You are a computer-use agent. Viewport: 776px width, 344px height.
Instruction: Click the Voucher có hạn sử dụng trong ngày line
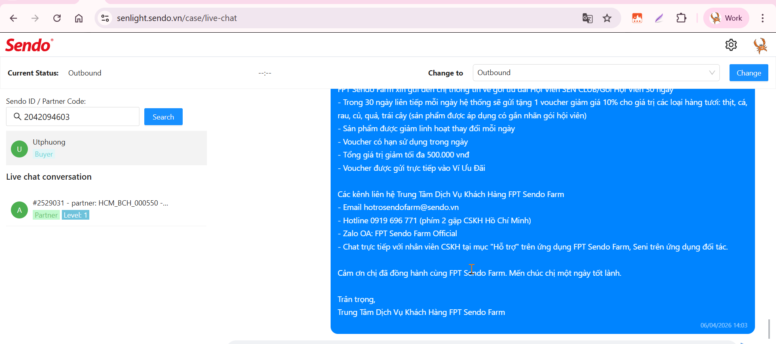(403, 142)
